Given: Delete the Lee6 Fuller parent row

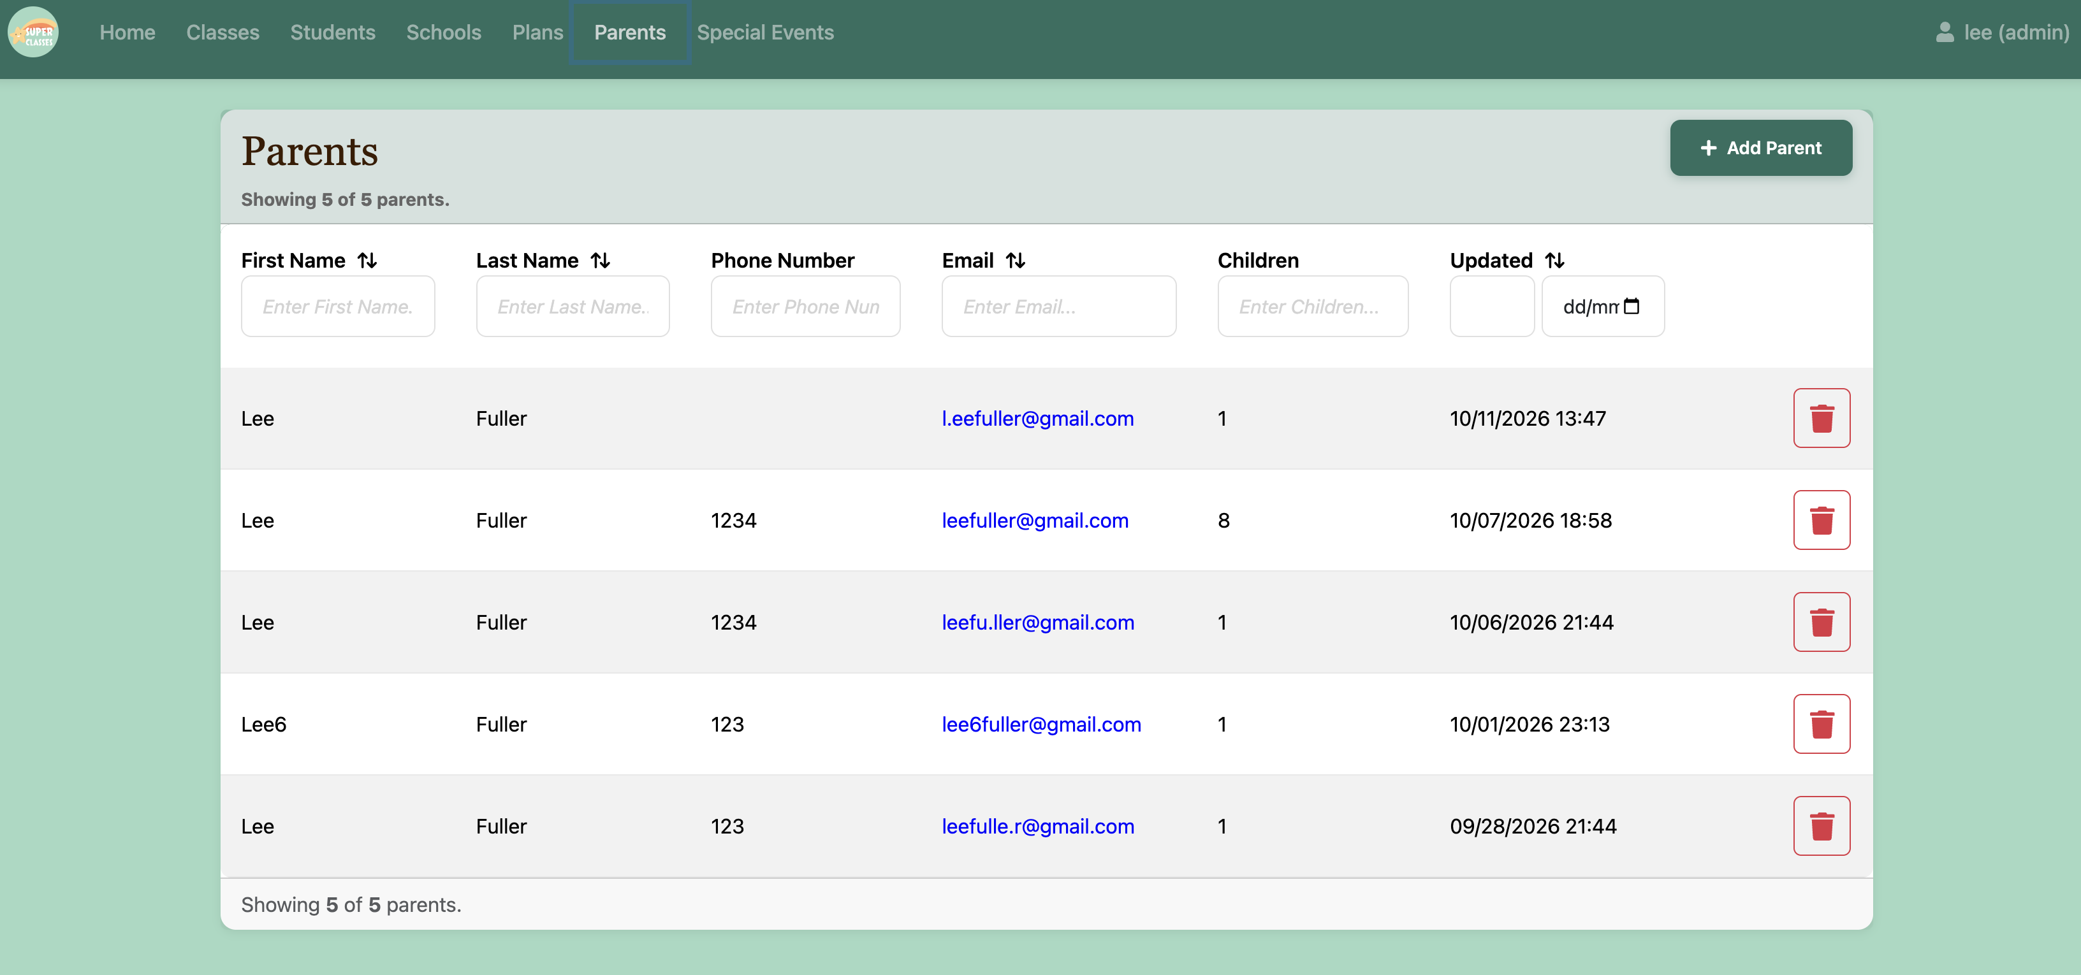Looking at the screenshot, I should click(x=1821, y=724).
